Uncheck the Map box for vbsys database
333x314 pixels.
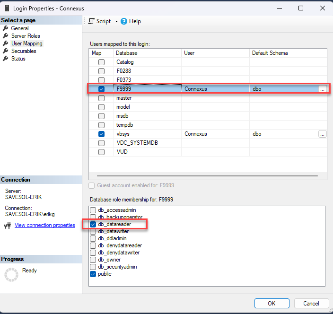click(101, 134)
